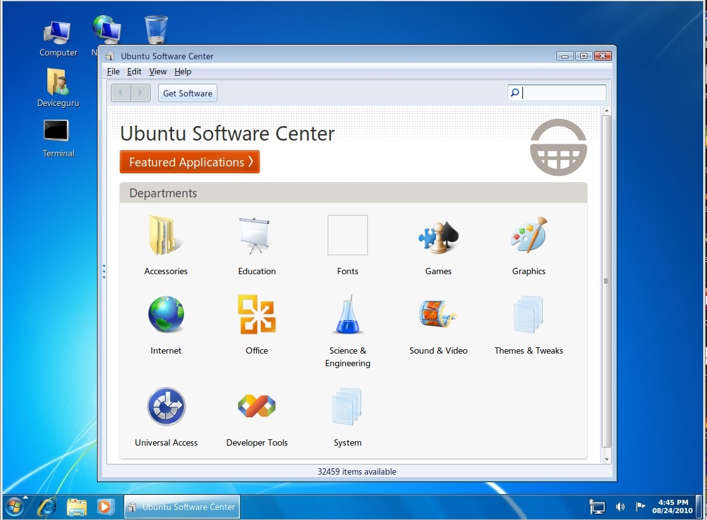Go forward with the right arrow button
Viewport: 707px width, 520px height.
pos(141,93)
